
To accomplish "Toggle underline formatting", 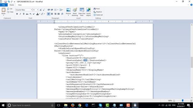I will tap(24, 14).
